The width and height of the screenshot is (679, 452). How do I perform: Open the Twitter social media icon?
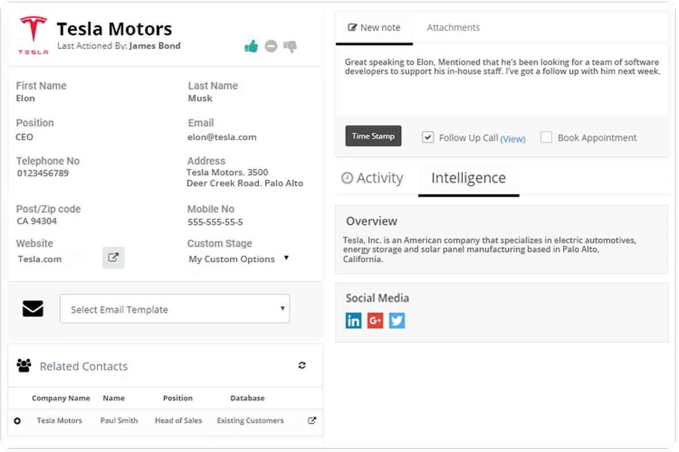pos(397,321)
